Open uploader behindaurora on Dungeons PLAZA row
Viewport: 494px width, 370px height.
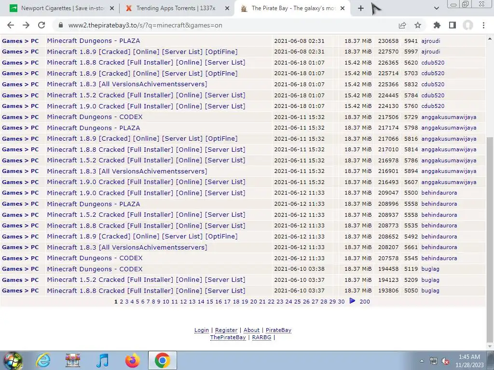[x=439, y=204]
